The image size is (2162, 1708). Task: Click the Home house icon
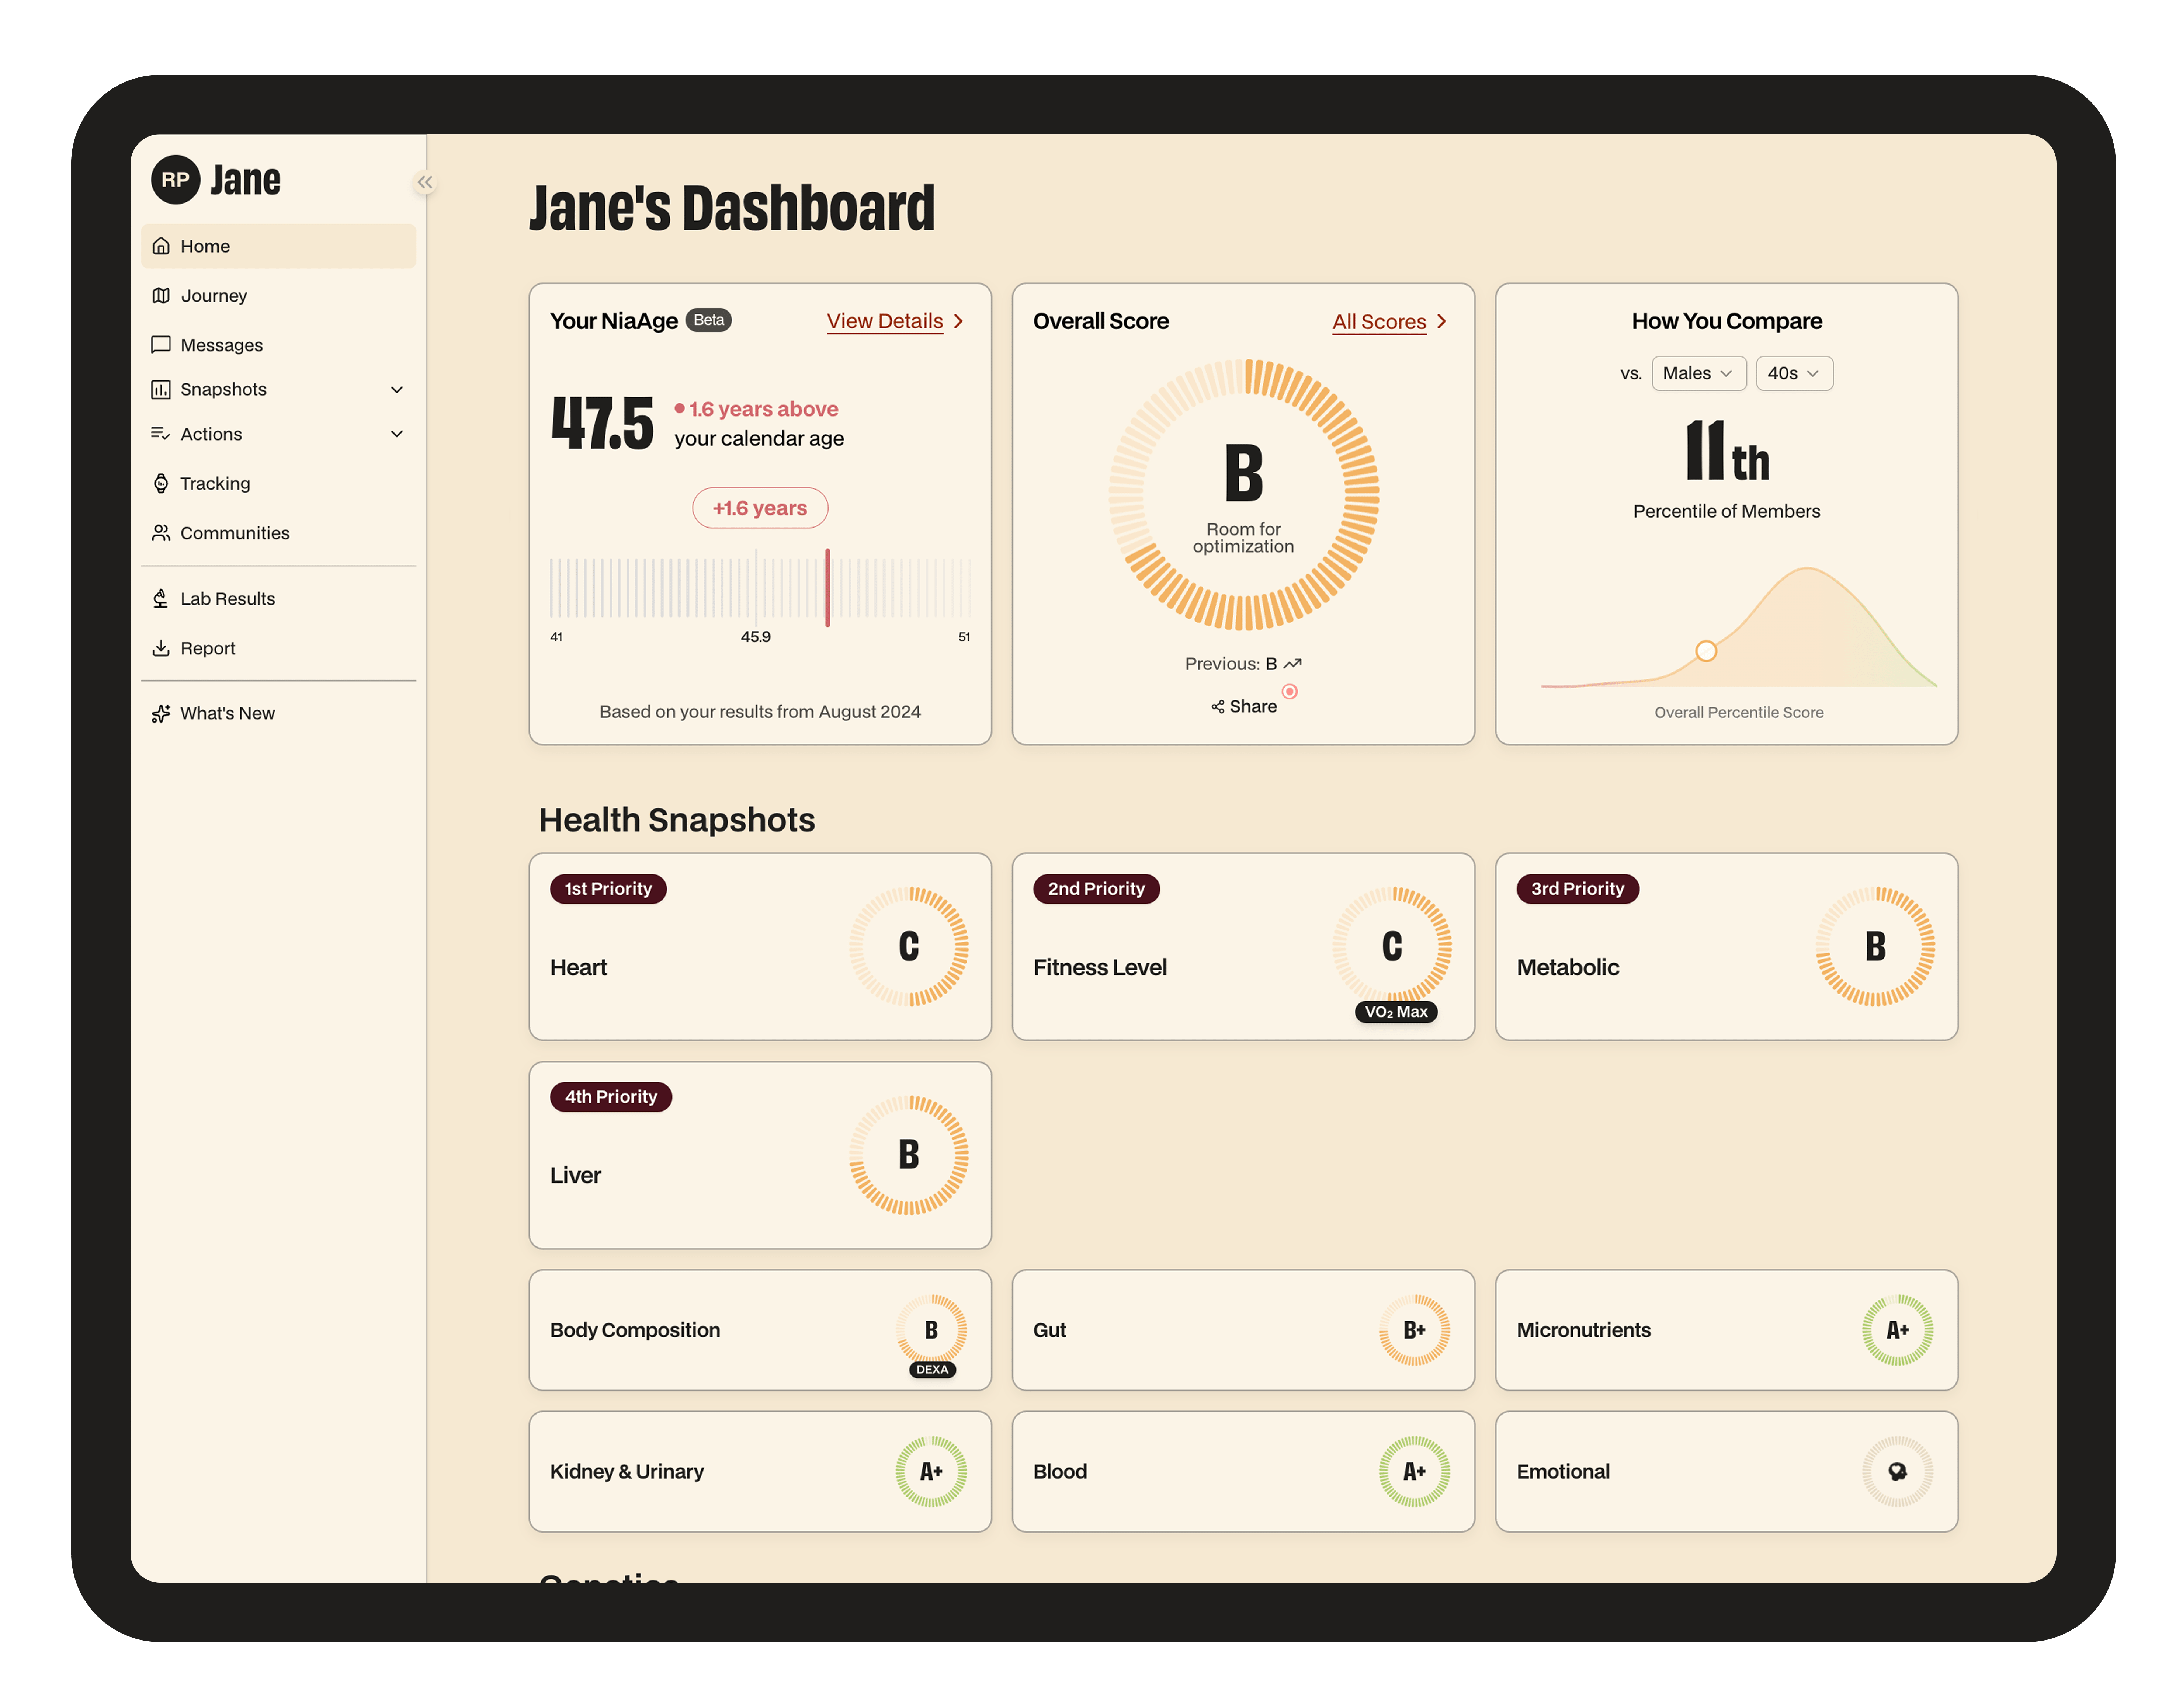[161, 246]
